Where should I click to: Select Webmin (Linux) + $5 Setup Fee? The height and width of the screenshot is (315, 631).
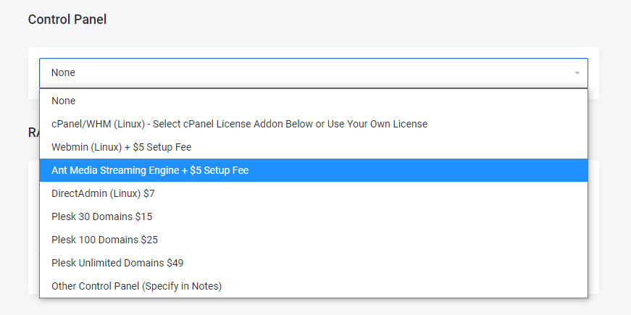(x=314, y=147)
